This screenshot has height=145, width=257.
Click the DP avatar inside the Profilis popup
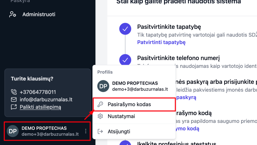coord(103,86)
